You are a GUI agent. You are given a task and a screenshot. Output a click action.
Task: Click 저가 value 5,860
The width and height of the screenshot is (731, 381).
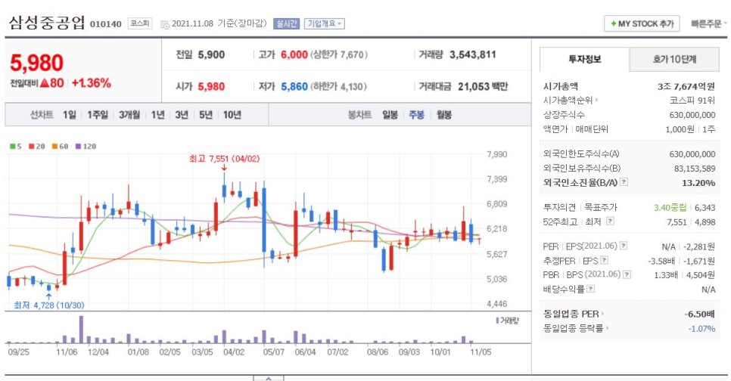click(294, 87)
